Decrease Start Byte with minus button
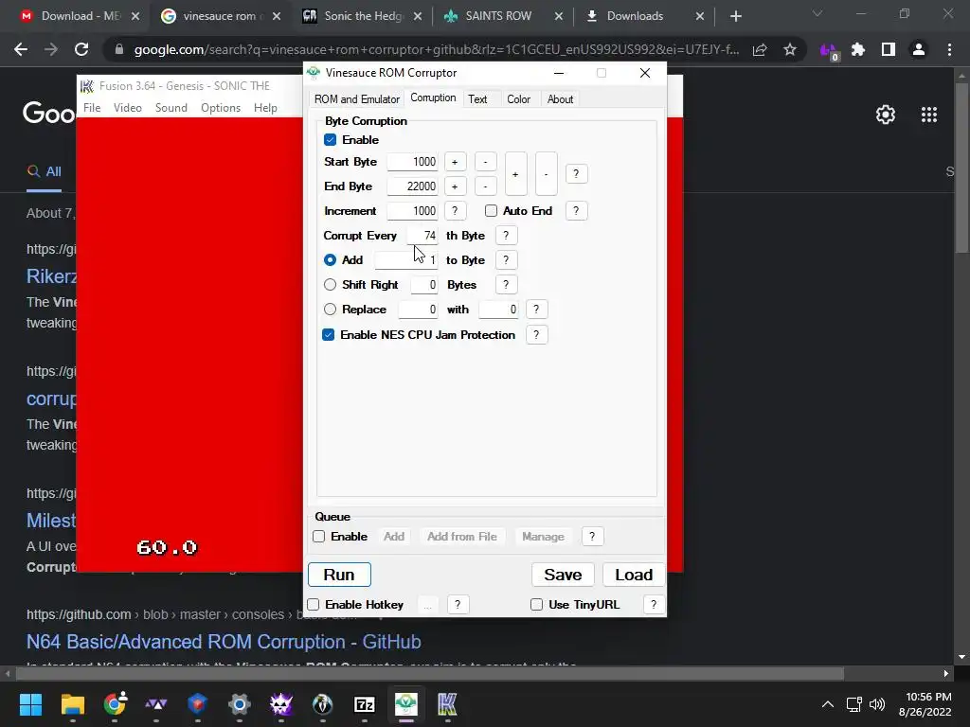 click(x=486, y=162)
